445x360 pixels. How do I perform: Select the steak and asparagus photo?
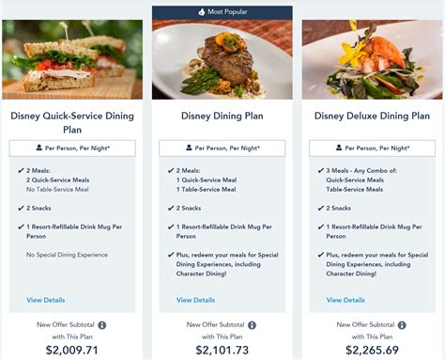click(222, 59)
